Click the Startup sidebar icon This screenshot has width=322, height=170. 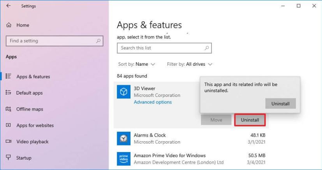pyautogui.click(x=9, y=158)
